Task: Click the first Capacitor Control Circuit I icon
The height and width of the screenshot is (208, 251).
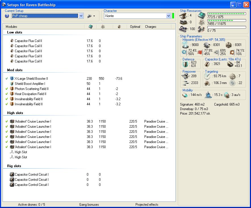Action: (12, 175)
